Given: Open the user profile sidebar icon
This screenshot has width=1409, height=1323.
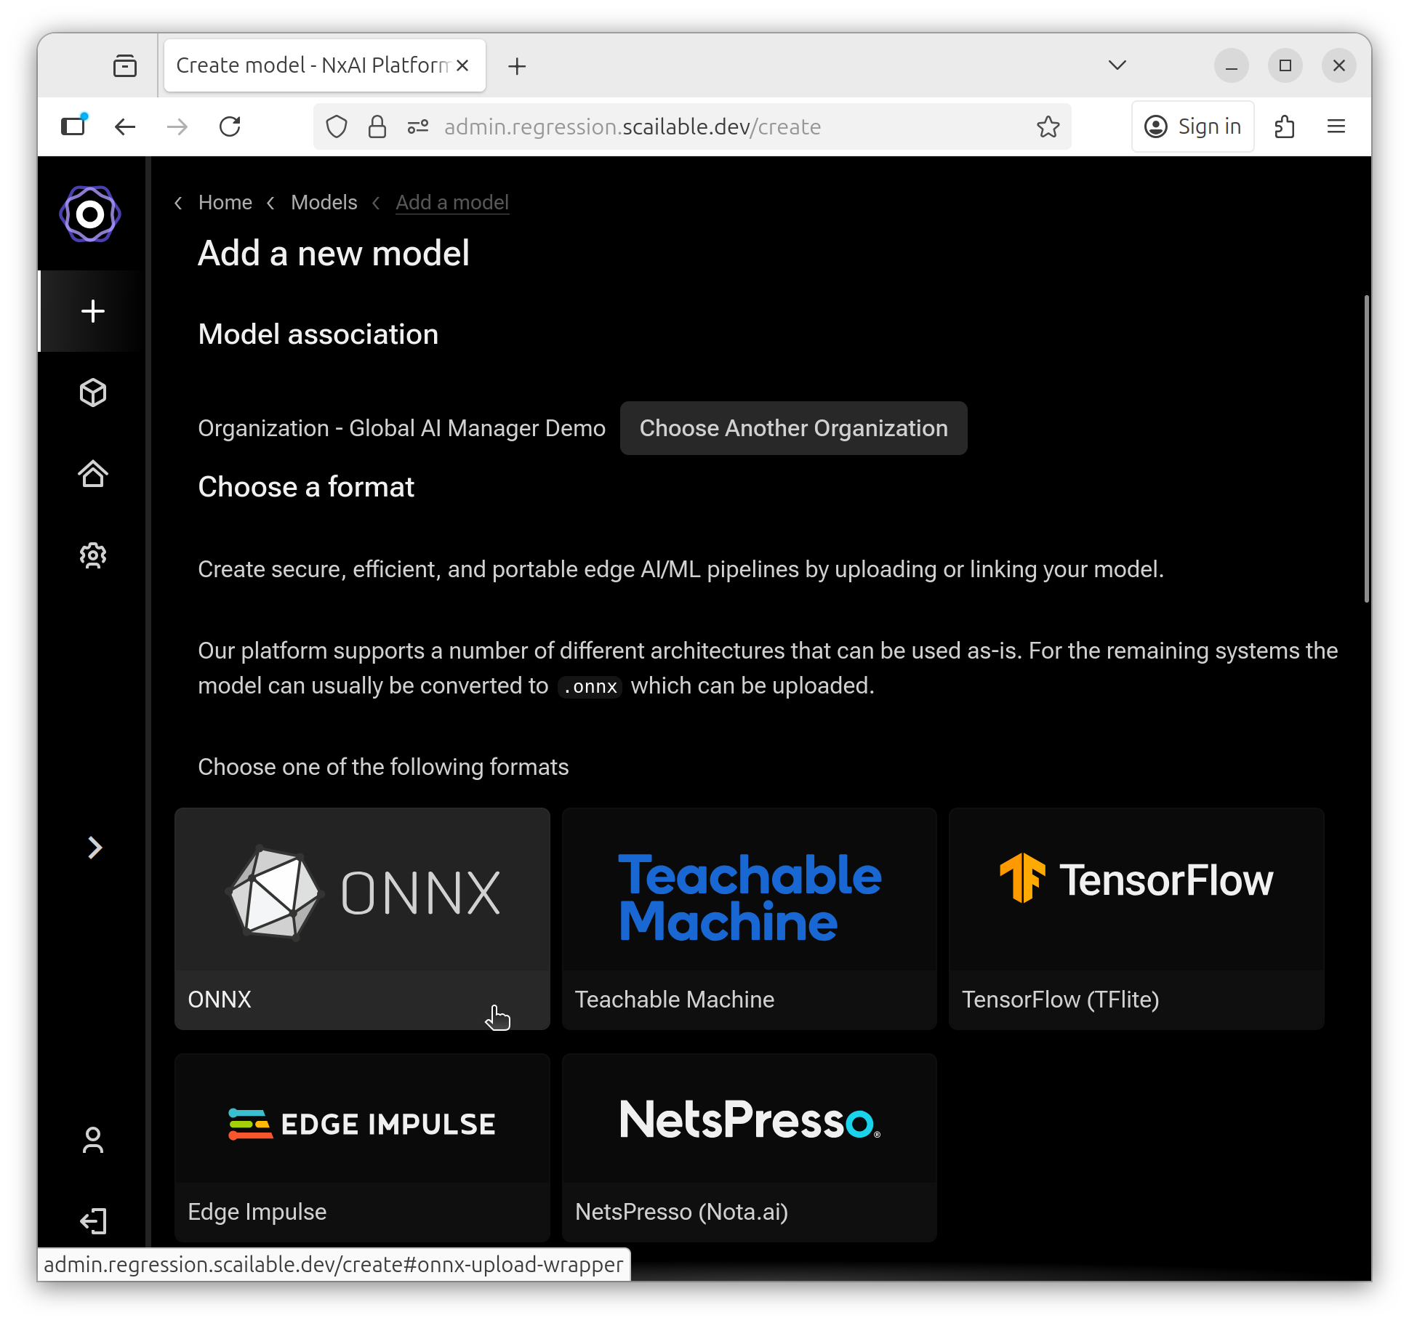Looking at the screenshot, I should [x=93, y=1140].
